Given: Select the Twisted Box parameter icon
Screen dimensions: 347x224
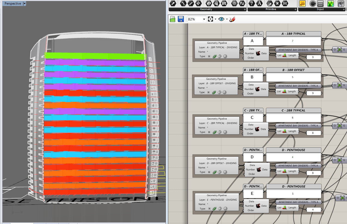Looking at the screenshot, I should click(x=224, y=4).
